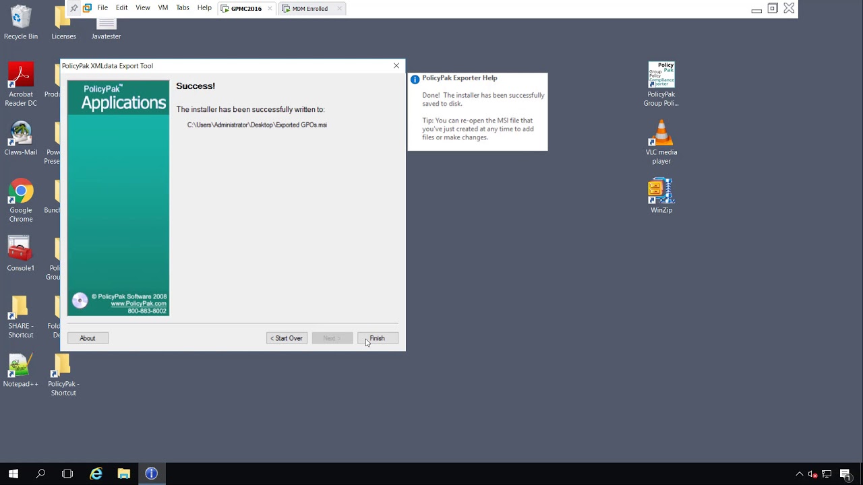Screen dimensions: 863x485
Task: Open the View menu
Action: 143,8
